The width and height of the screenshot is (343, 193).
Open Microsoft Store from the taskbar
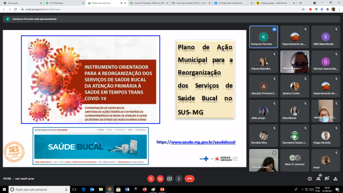(118, 189)
